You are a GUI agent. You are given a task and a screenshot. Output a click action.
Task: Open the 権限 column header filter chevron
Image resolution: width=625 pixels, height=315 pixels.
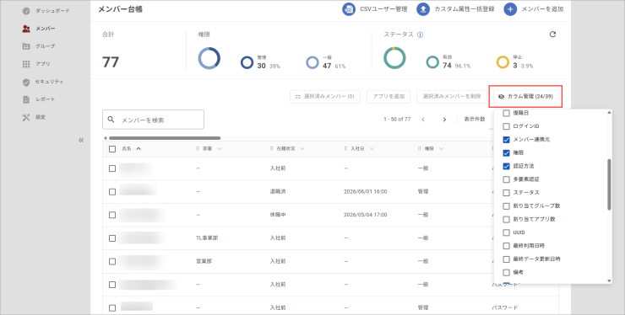point(441,149)
